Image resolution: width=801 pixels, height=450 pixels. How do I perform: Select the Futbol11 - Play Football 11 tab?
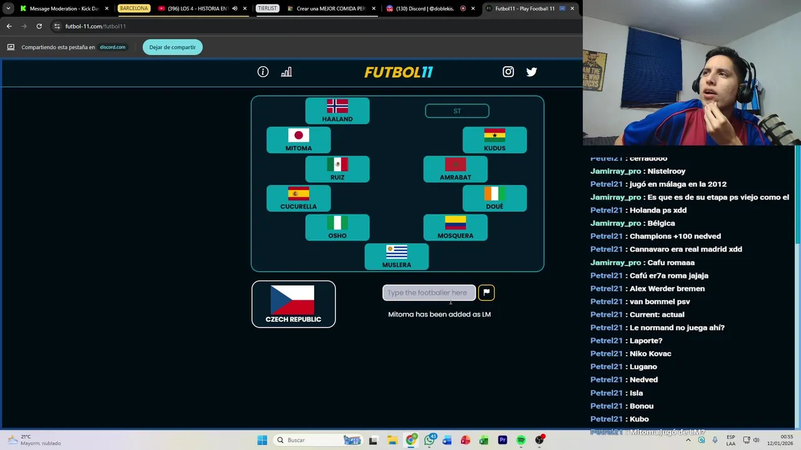pos(524,9)
